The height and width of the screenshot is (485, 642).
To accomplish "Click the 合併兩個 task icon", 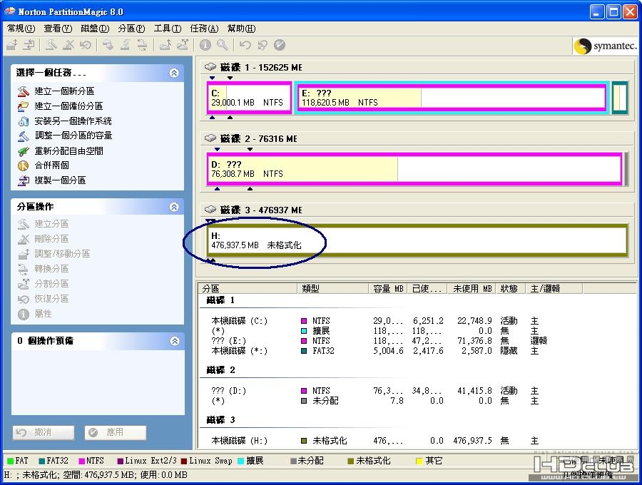I will click(24, 165).
